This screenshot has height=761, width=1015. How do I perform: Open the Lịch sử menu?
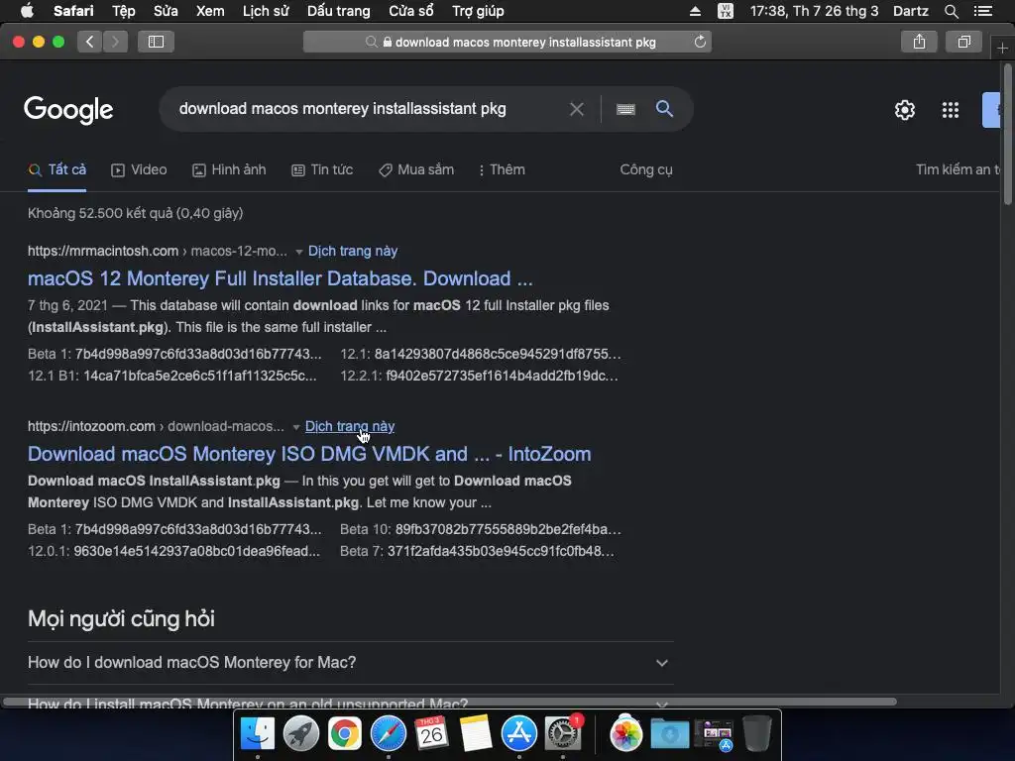[266, 11]
